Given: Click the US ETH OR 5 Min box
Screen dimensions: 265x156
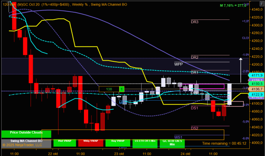Looking at the screenshot, I should point(145,144).
